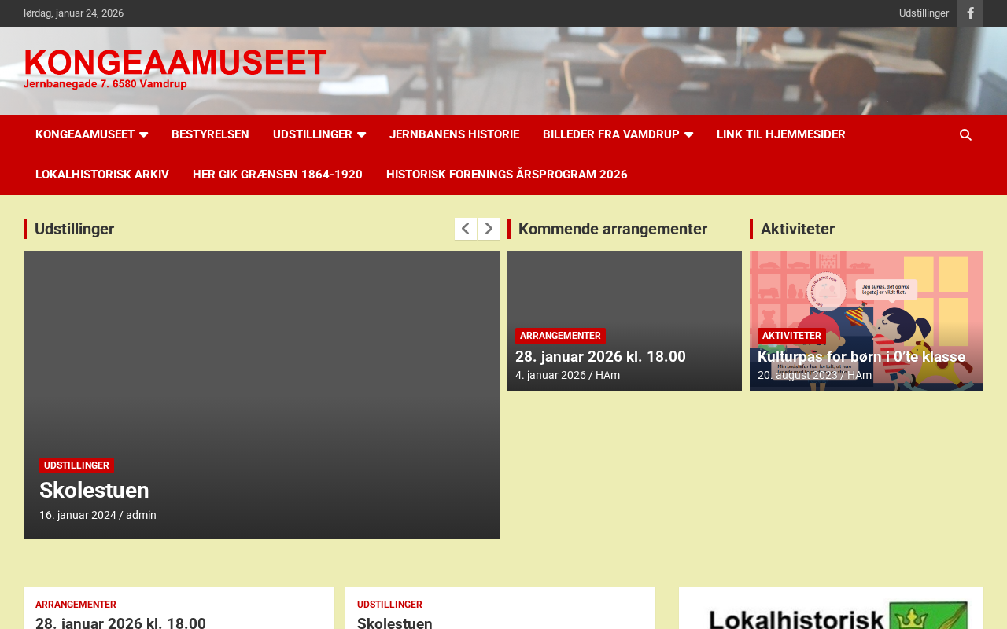Open Lokalhistorisk Arkiv menu item
The width and height of the screenshot is (1007, 629).
pyautogui.click(x=102, y=175)
